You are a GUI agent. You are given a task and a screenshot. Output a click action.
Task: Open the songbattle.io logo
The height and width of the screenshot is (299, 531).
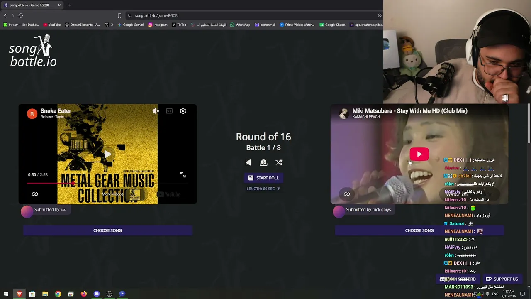pos(33,51)
